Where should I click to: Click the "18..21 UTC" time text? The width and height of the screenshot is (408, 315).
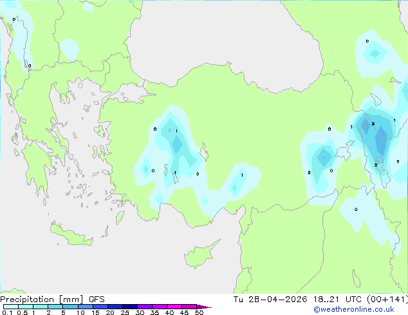coord(337,300)
